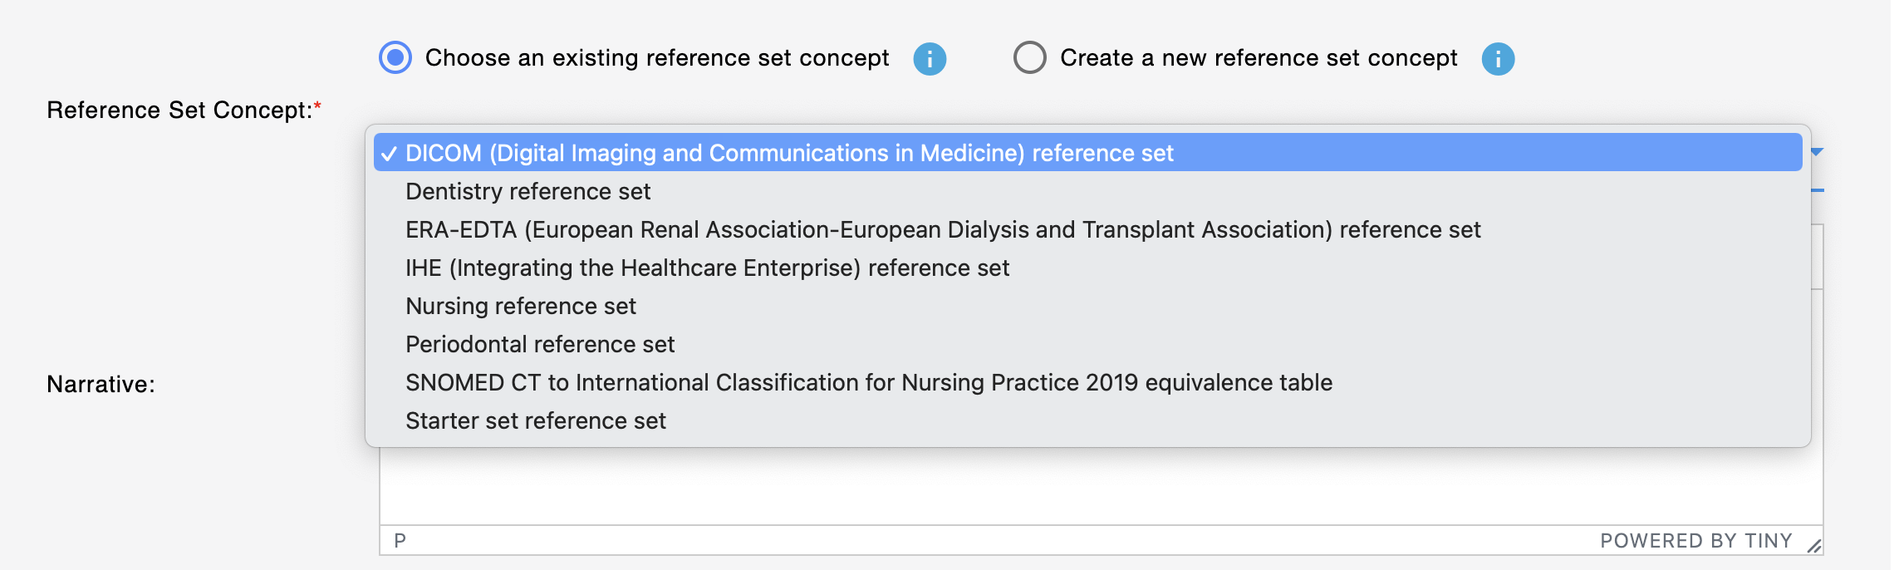Viewport: 1899px width, 570px height.
Task: Pick Dentistry reference set from the list
Action: pos(1087,191)
